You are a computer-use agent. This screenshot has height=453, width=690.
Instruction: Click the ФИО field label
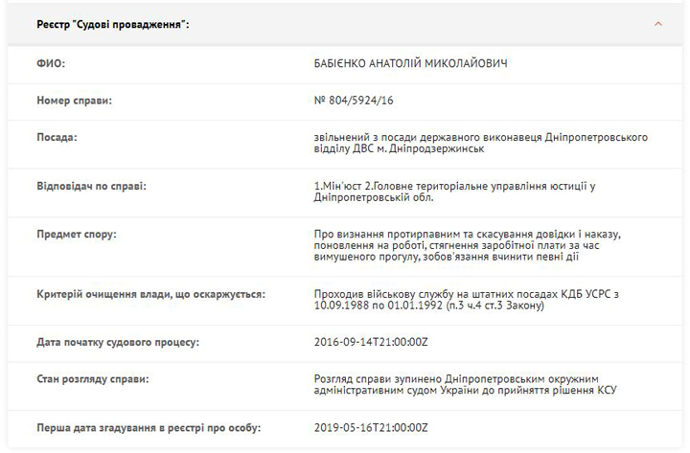click(51, 63)
